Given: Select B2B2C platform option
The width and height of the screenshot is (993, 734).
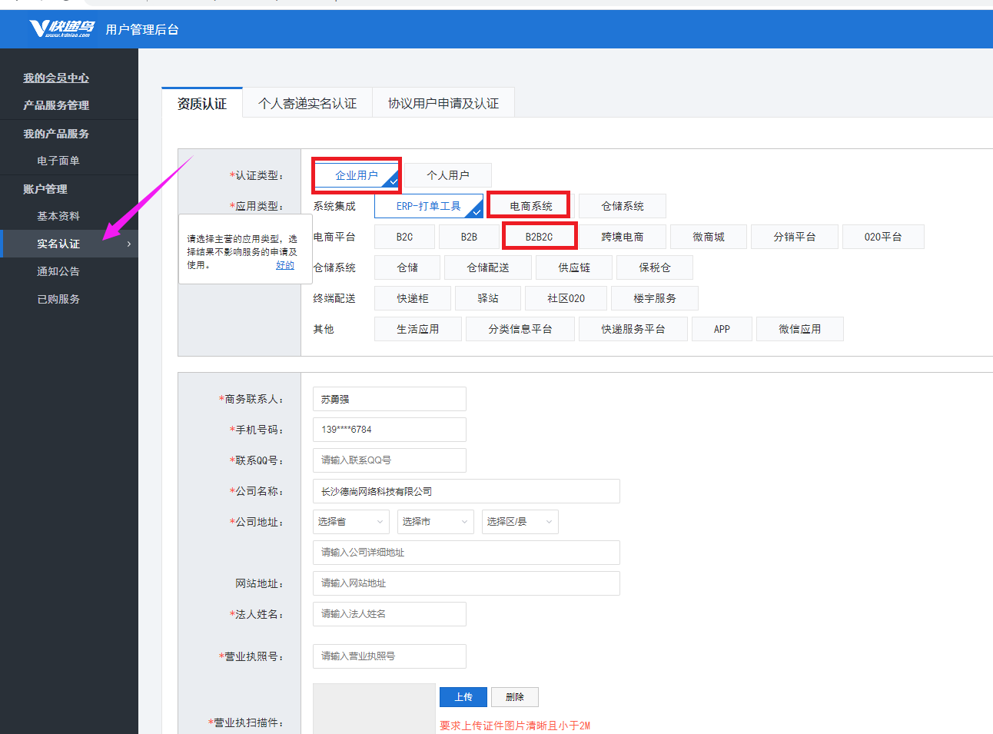Looking at the screenshot, I should coord(539,237).
